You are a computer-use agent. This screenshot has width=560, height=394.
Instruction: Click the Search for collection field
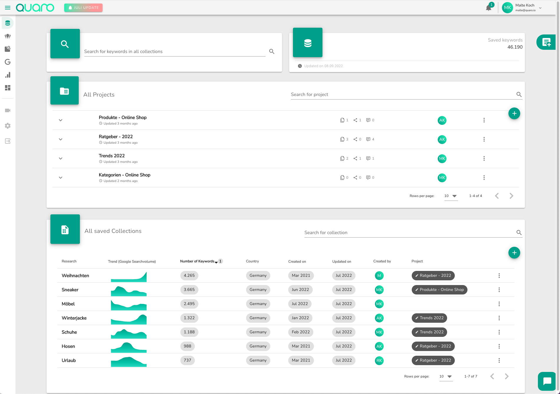tap(410, 233)
